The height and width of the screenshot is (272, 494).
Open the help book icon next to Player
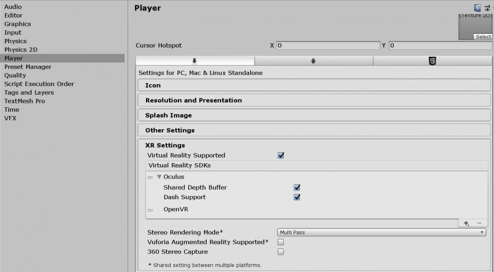click(x=478, y=8)
